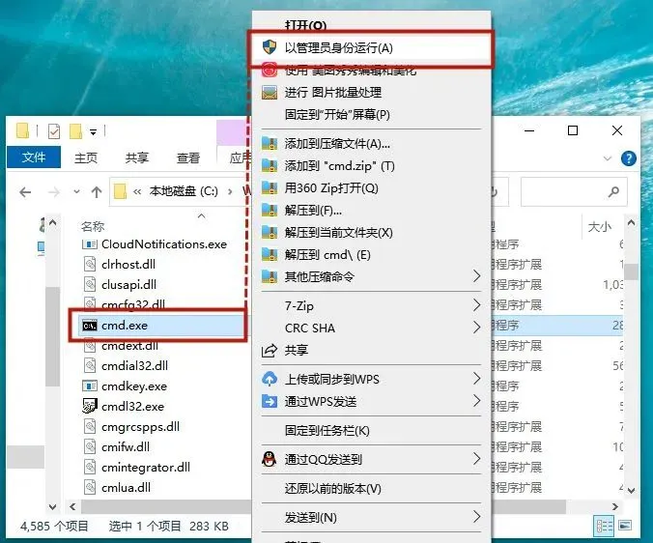Click quick access properties checkmark icon
Image resolution: width=653 pixels, height=543 pixels.
pyautogui.click(x=54, y=131)
